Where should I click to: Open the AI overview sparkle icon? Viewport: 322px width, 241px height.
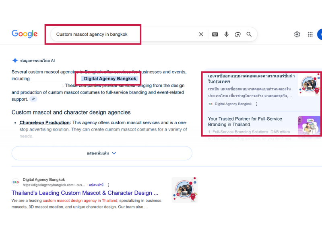(x=15, y=61)
